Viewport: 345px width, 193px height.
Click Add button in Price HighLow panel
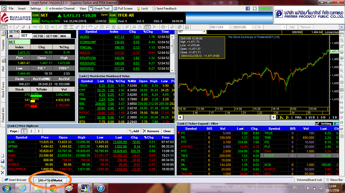pyautogui.click(x=134, y=131)
